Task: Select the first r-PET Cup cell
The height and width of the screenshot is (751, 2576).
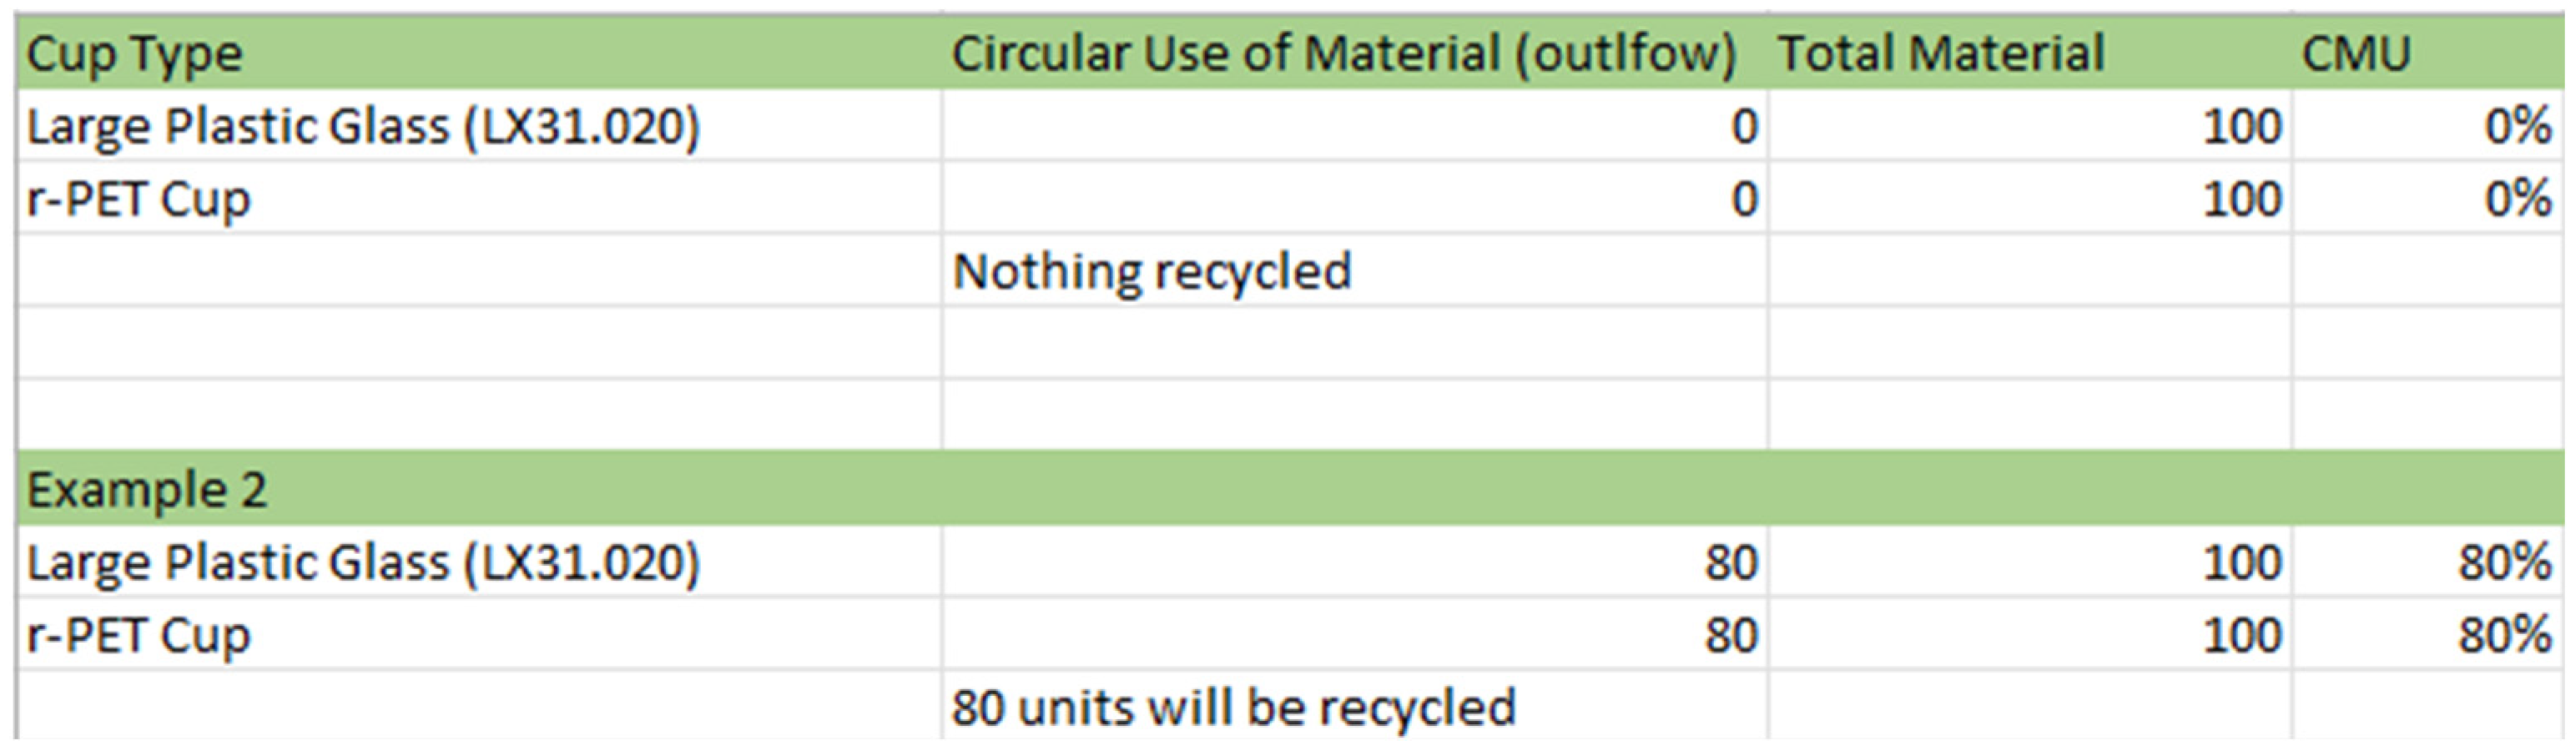Action: (480, 198)
